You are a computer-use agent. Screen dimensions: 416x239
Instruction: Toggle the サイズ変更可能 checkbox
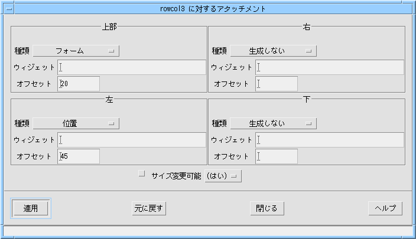point(142,174)
